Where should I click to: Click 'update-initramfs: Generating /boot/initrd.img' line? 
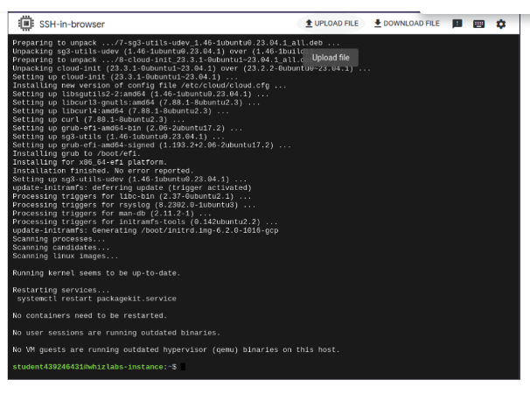(145, 230)
